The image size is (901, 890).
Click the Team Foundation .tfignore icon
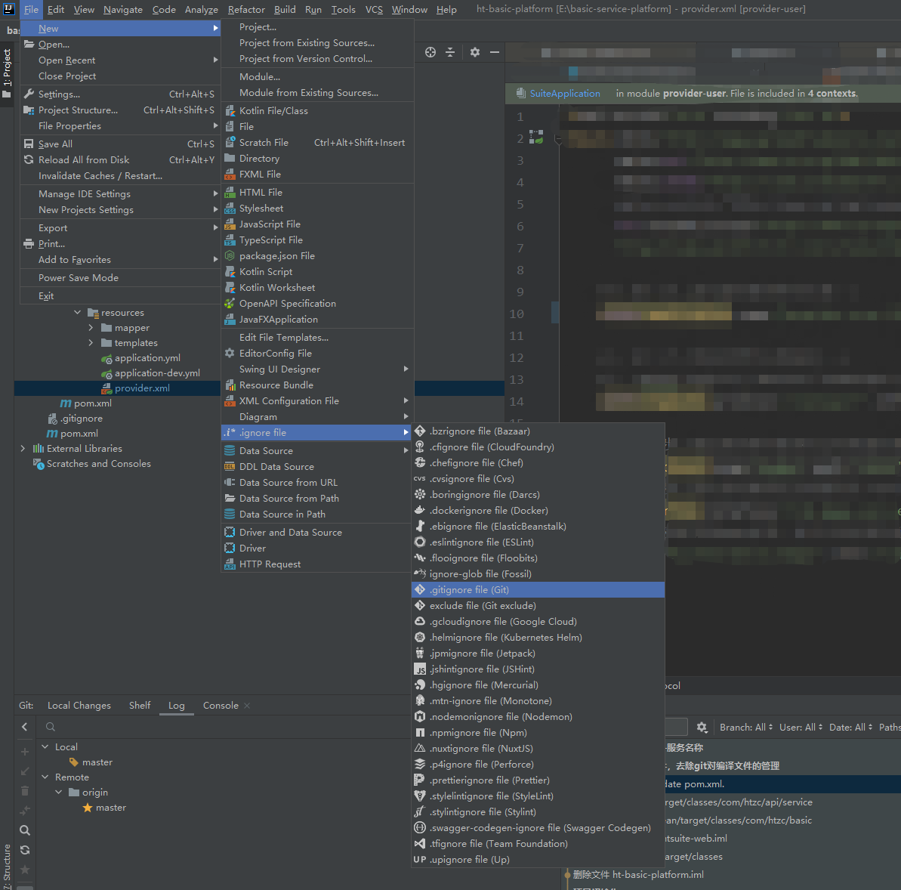tap(420, 843)
